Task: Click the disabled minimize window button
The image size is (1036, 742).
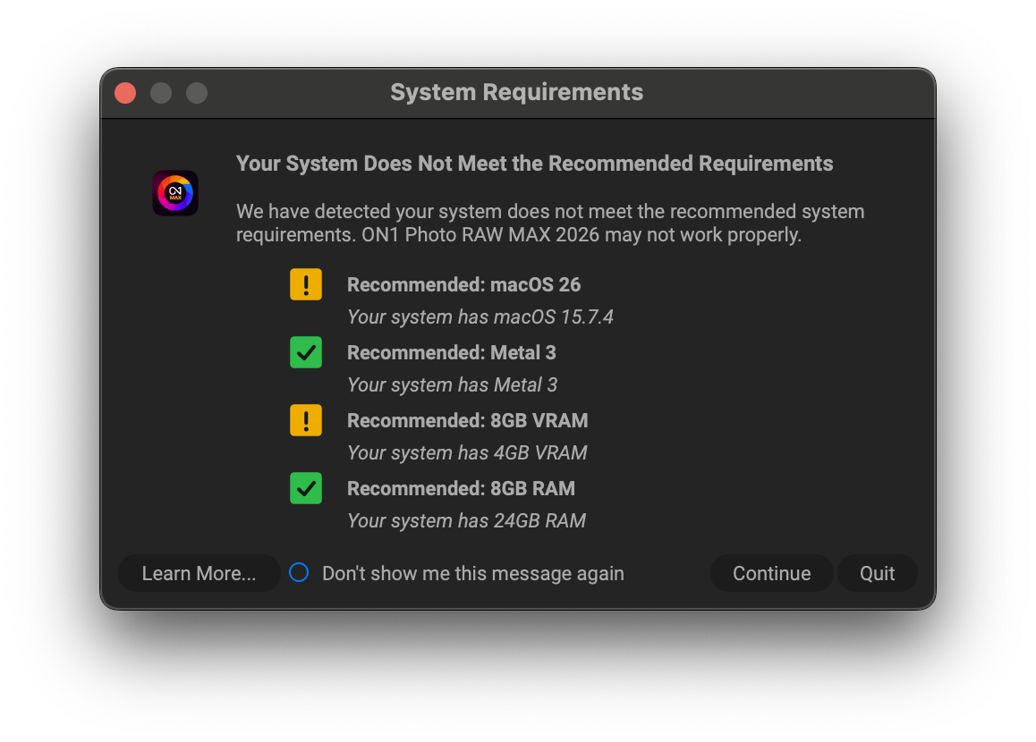Action: [x=161, y=93]
